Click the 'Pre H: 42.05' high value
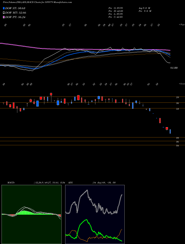Viewport: 185px width, 244px height. 115,11
